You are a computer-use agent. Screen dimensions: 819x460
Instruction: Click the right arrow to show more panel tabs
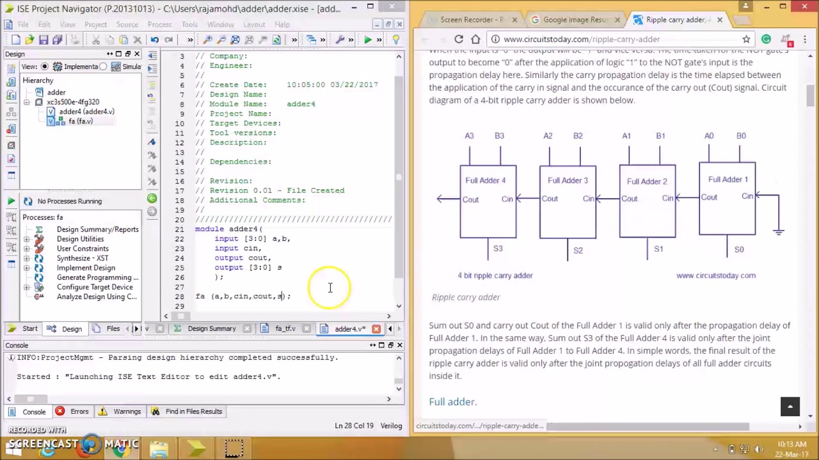136,328
